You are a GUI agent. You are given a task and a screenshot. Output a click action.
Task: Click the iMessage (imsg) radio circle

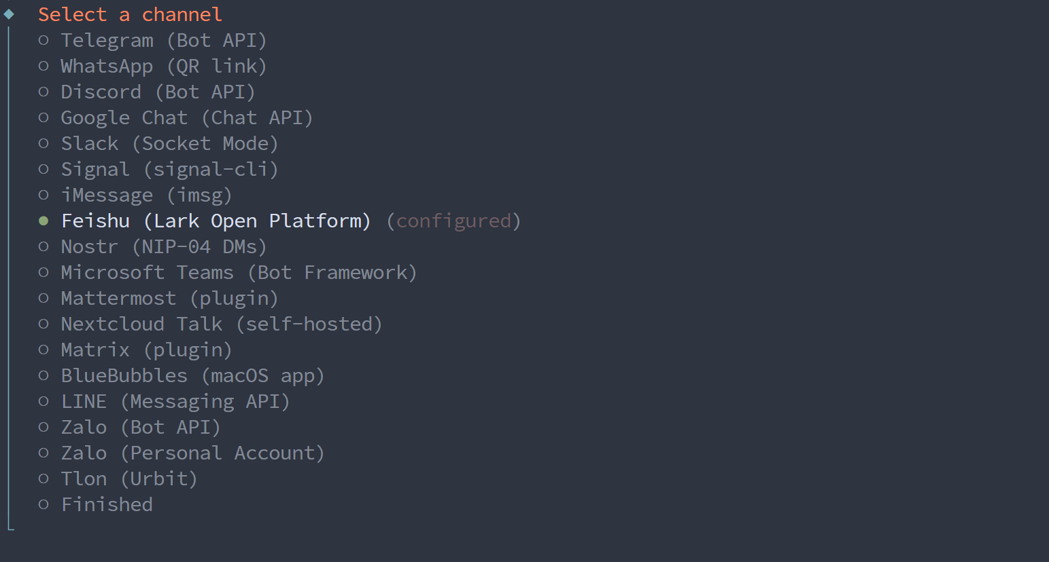point(44,195)
